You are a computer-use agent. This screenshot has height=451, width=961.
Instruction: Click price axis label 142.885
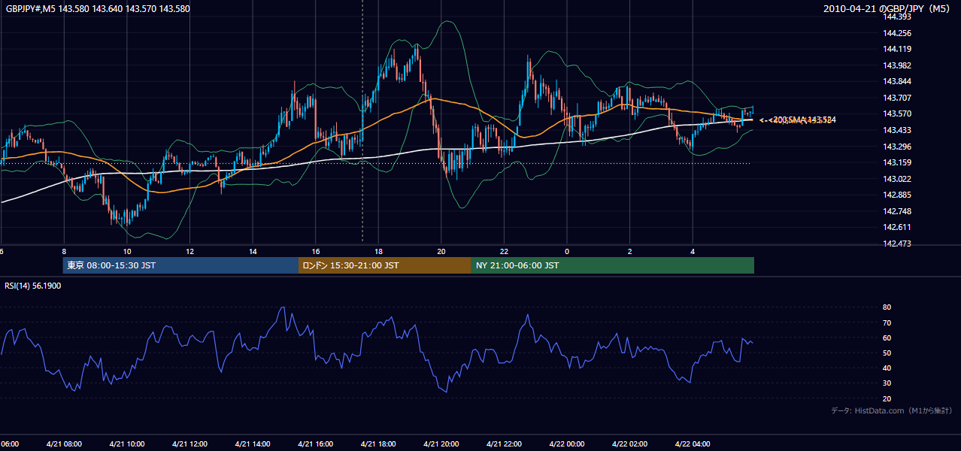point(898,195)
